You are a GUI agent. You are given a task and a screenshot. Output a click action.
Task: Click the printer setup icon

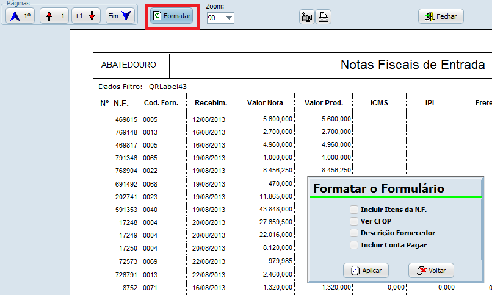pyautogui.click(x=307, y=17)
